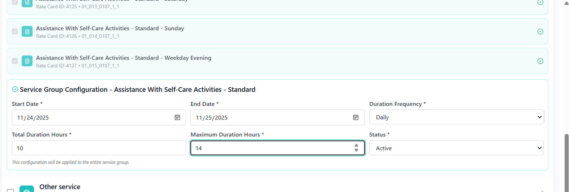
Task: Click the teal Other service icon
Action: [27, 189]
